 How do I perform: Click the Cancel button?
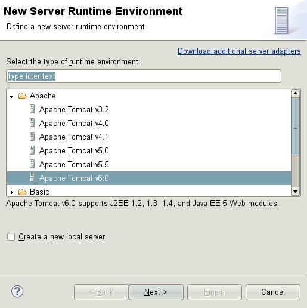pos(273,292)
